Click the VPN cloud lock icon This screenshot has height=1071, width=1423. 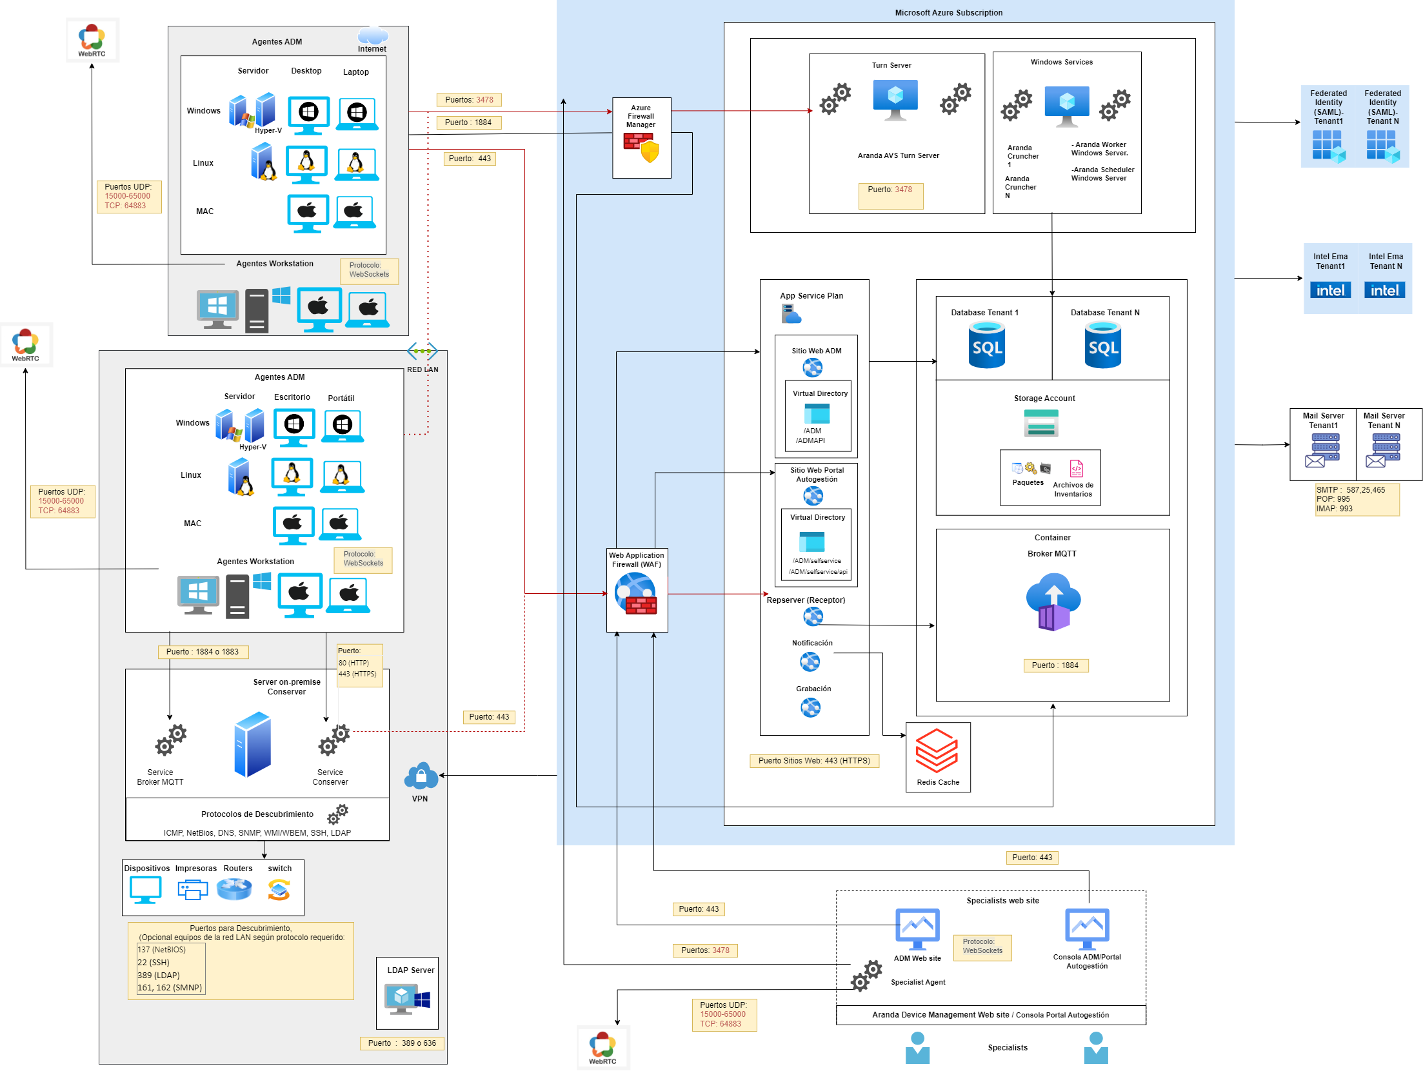tap(421, 776)
